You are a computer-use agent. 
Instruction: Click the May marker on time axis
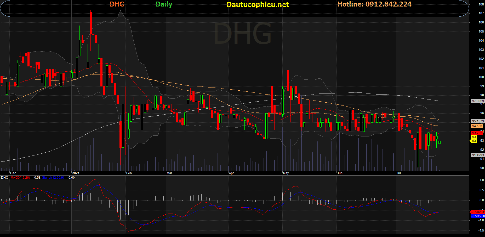[286, 173]
